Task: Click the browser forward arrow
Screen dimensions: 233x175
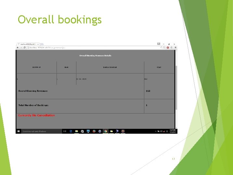Action: 21,48
